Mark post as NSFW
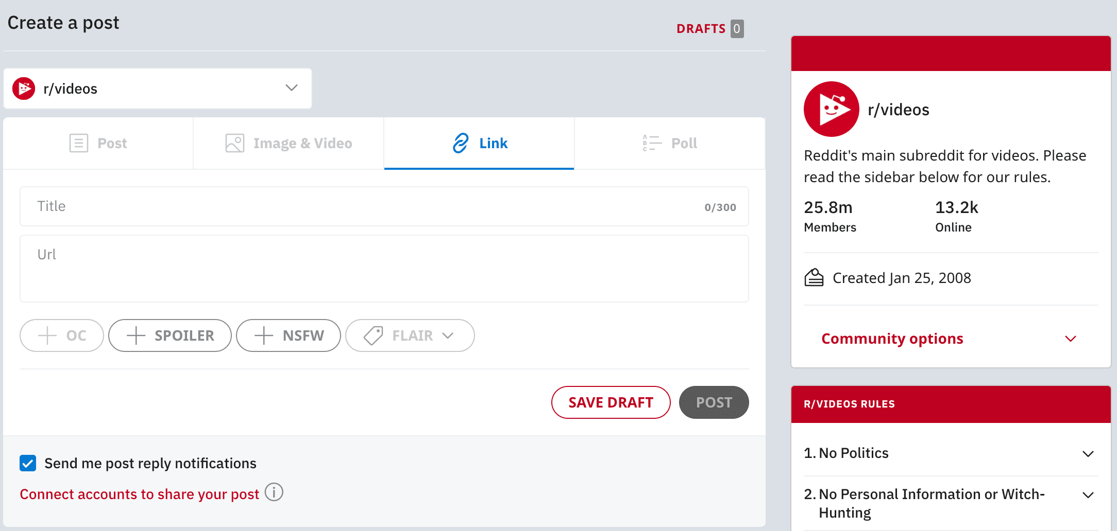The image size is (1117, 531). (289, 335)
